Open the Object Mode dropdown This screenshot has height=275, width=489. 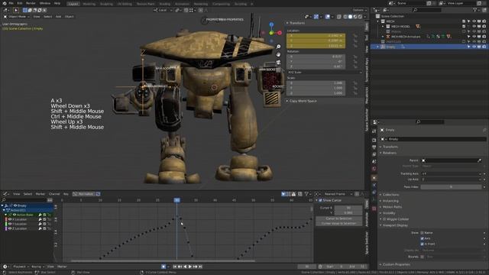[x=17, y=17]
